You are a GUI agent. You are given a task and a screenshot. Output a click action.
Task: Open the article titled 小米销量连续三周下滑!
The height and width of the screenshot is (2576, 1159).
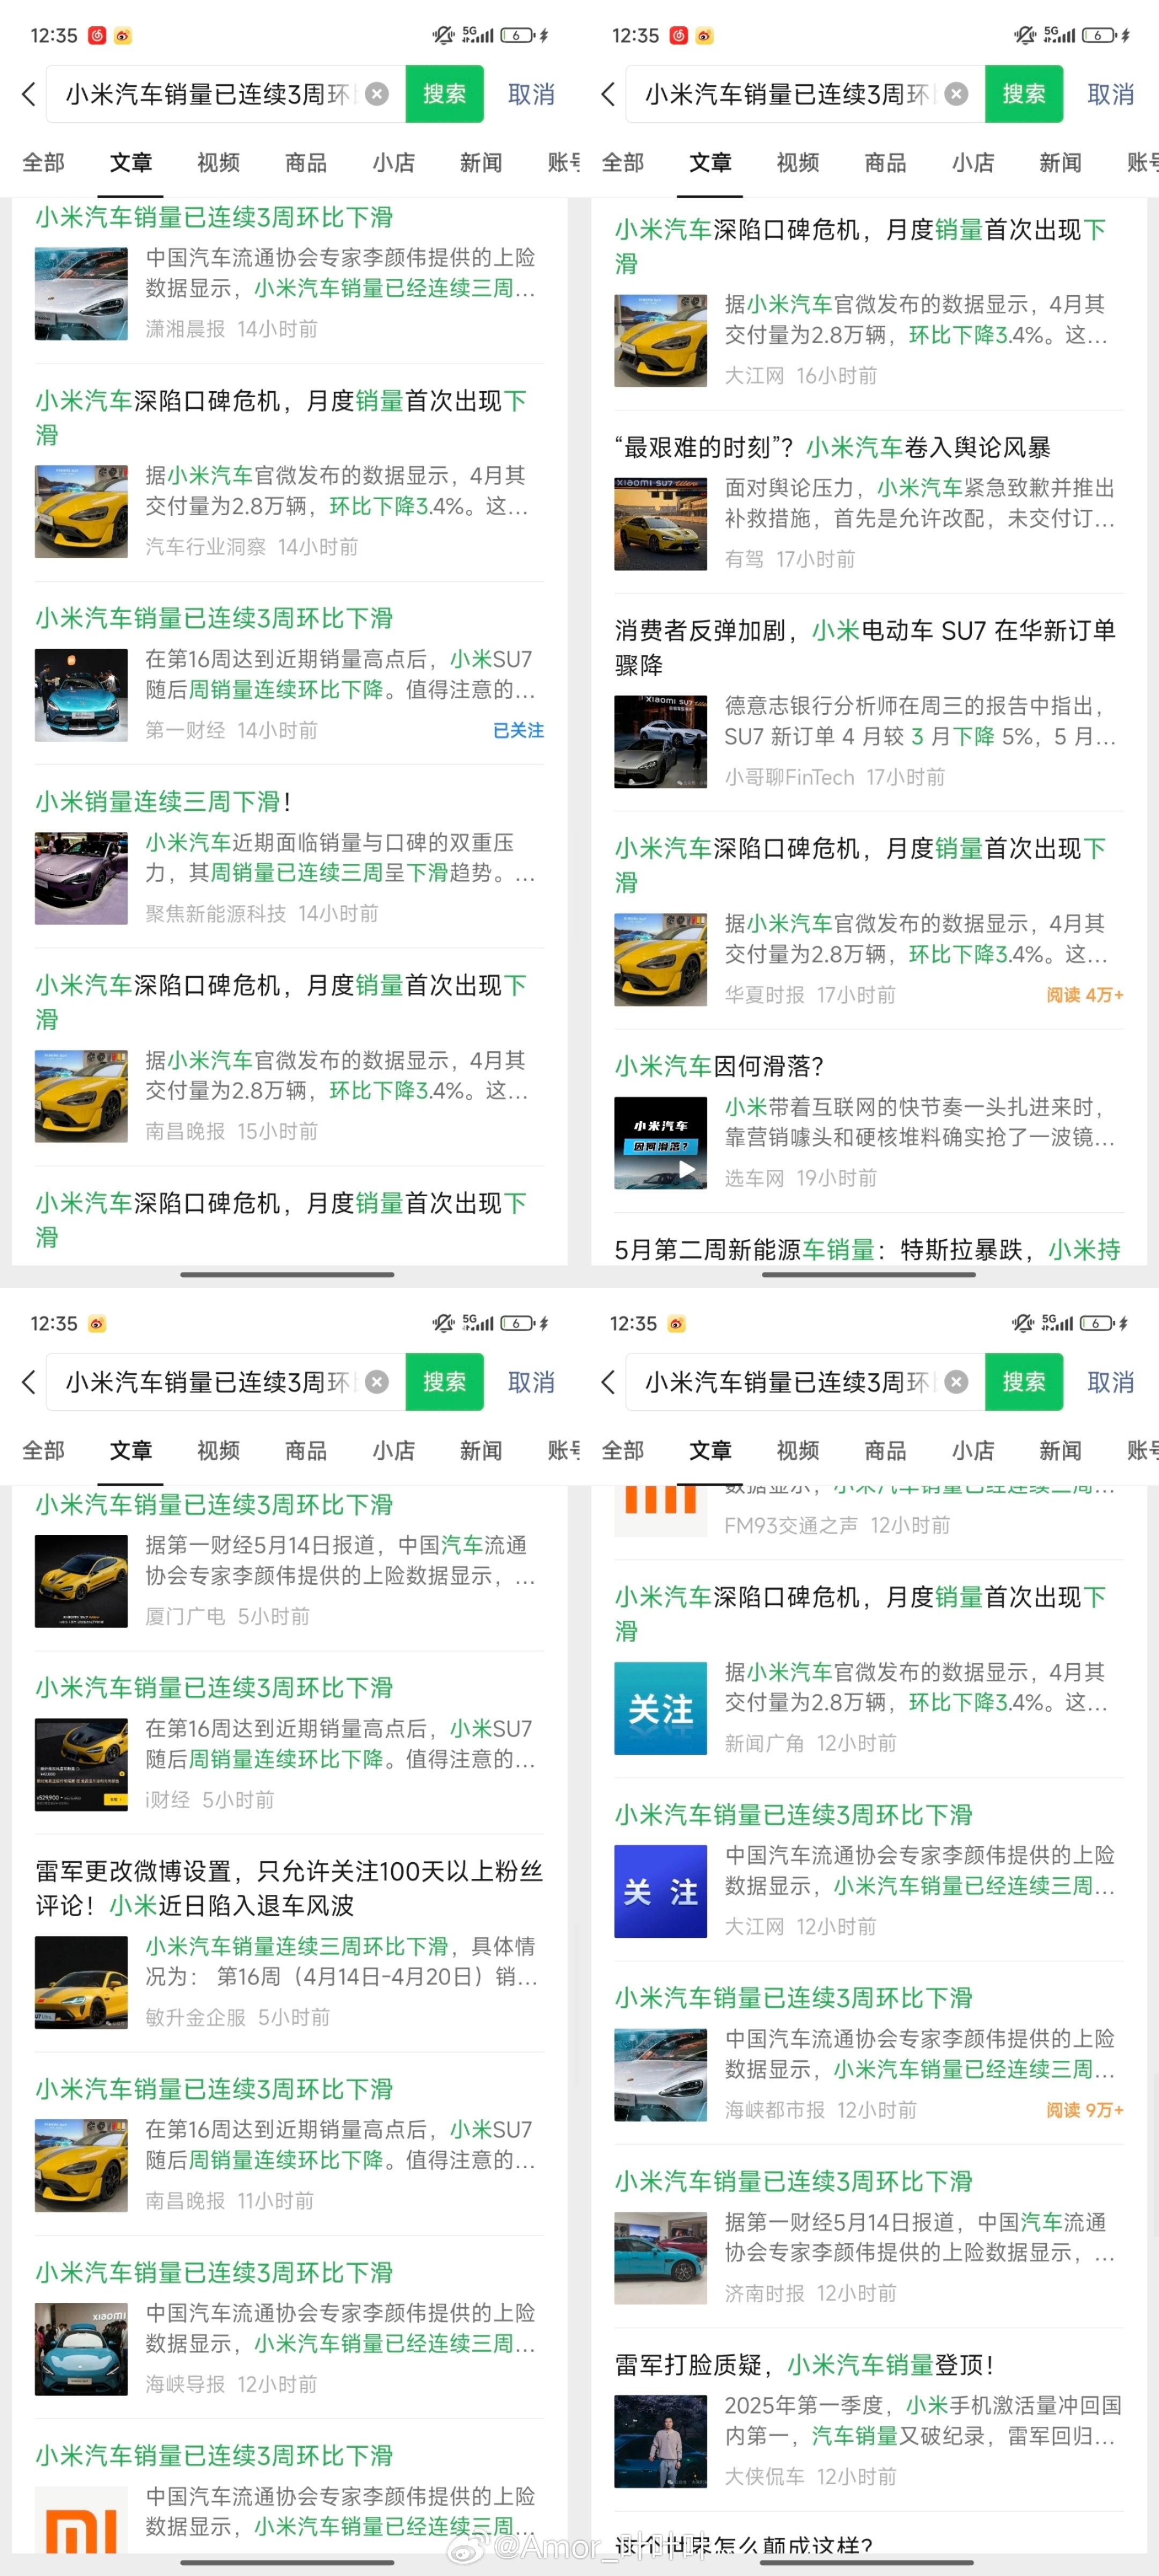pos(163,801)
